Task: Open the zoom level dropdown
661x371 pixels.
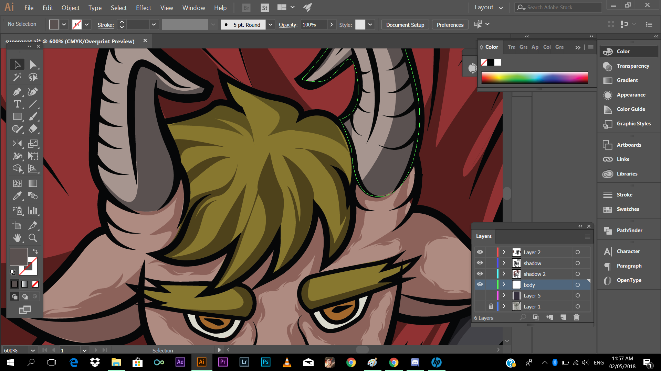Action: (33, 350)
